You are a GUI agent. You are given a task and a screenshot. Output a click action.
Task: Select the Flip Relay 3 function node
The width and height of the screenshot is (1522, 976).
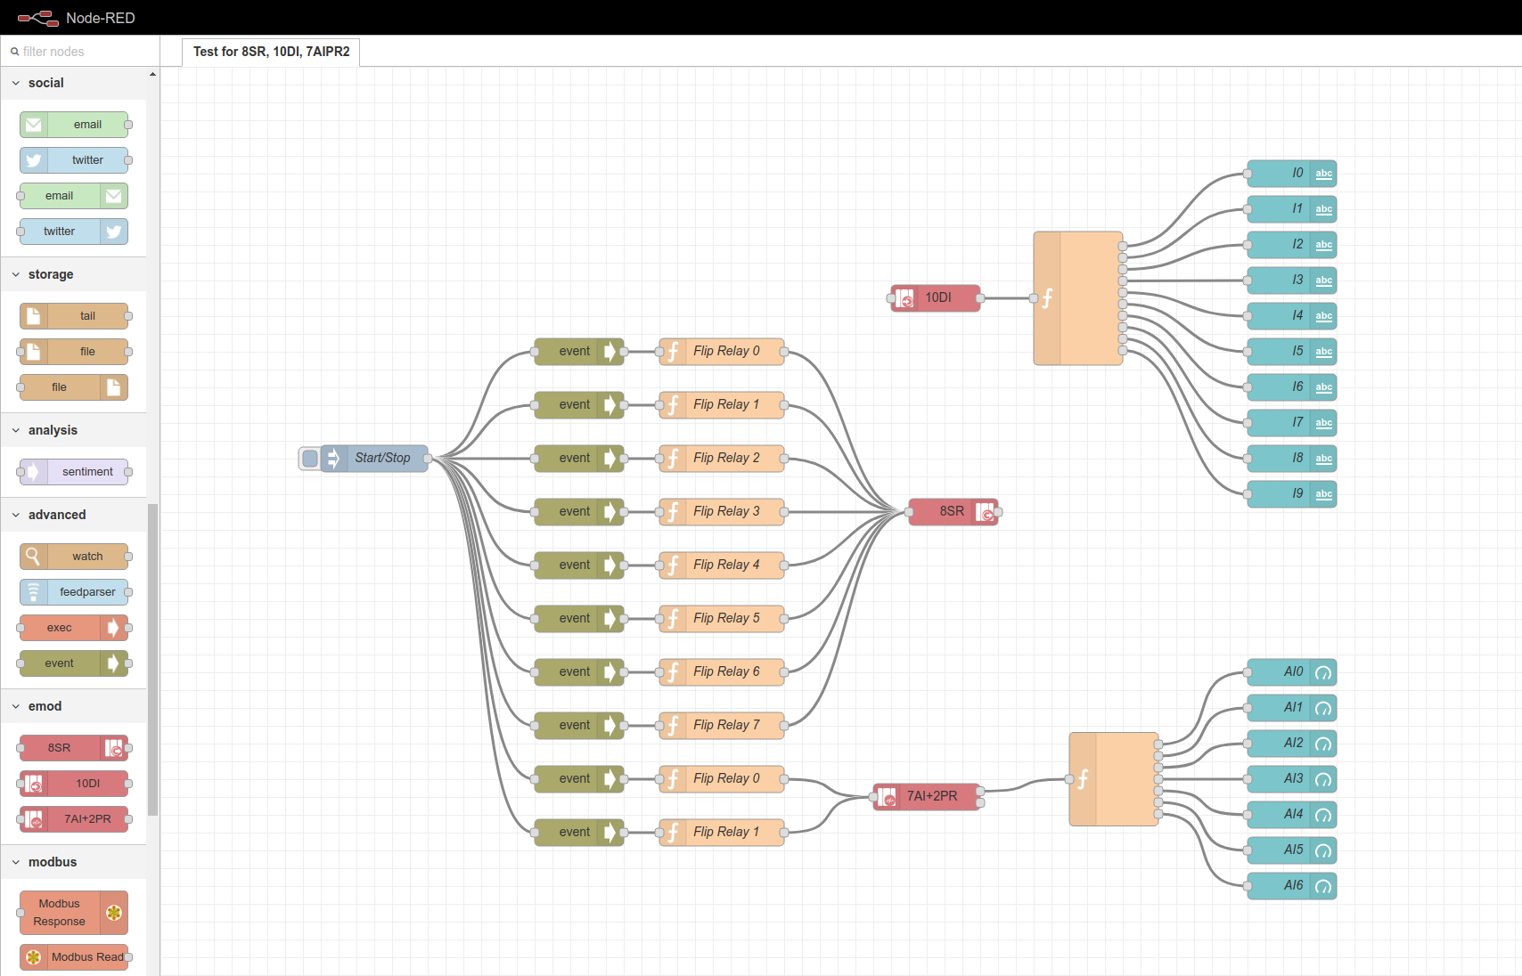coord(722,512)
